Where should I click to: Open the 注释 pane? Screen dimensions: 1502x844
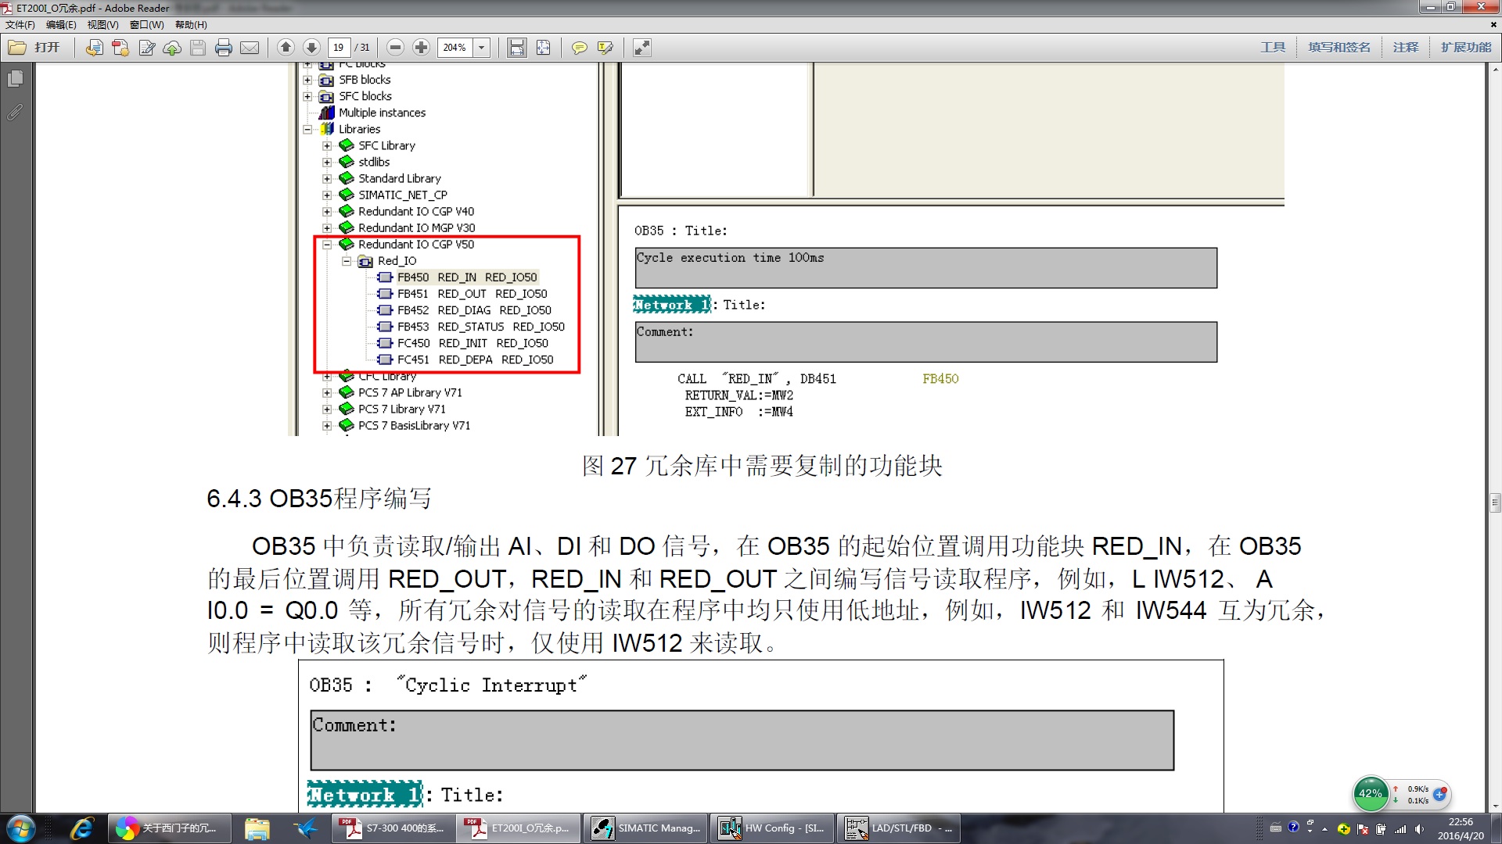1405,48
